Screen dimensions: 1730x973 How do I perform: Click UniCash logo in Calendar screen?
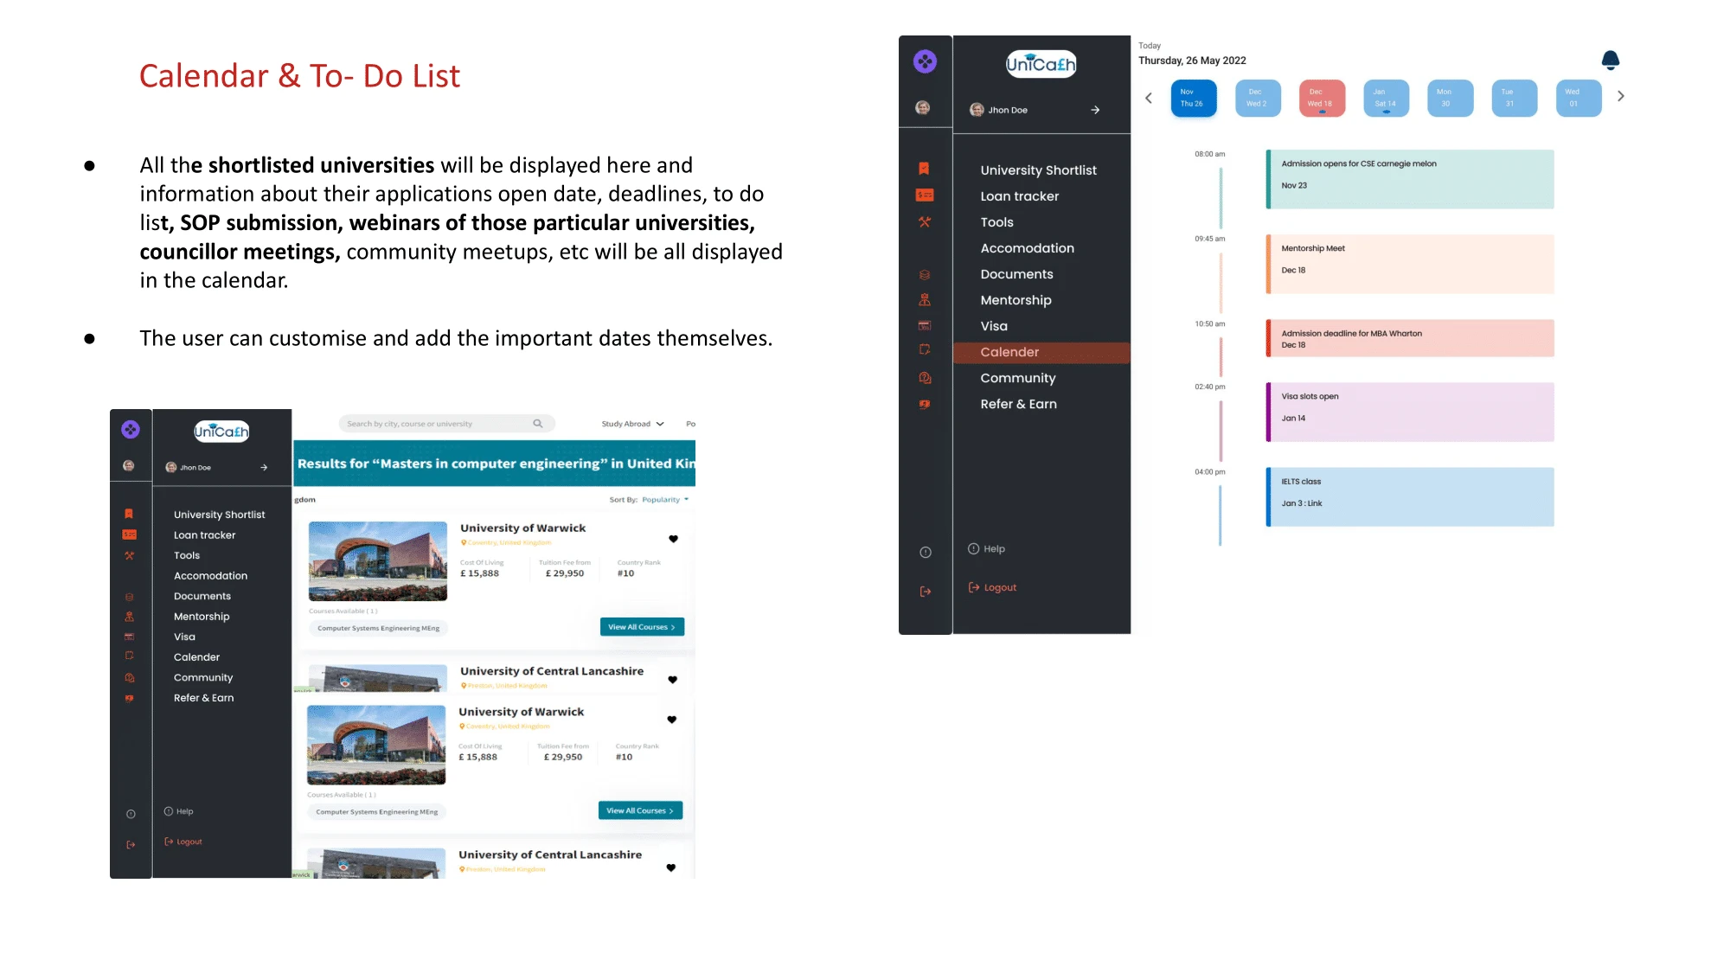pyautogui.click(x=1041, y=64)
